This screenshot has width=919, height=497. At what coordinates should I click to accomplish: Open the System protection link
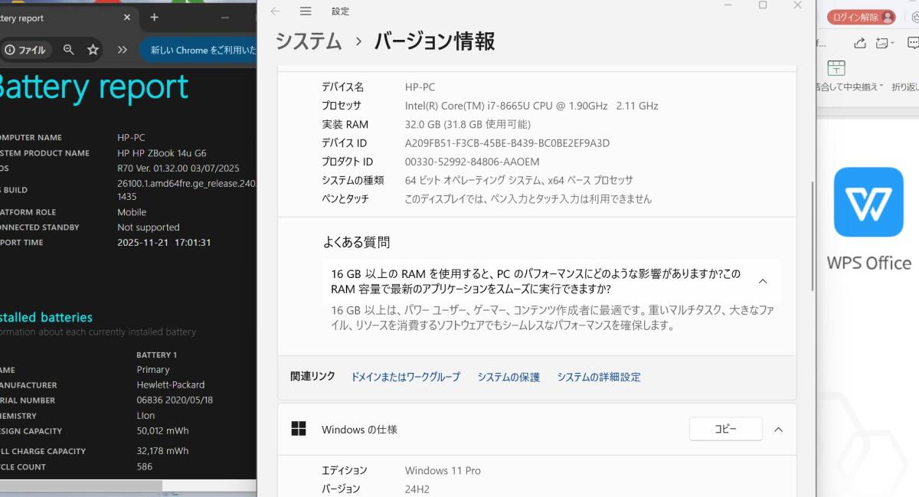point(509,377)
